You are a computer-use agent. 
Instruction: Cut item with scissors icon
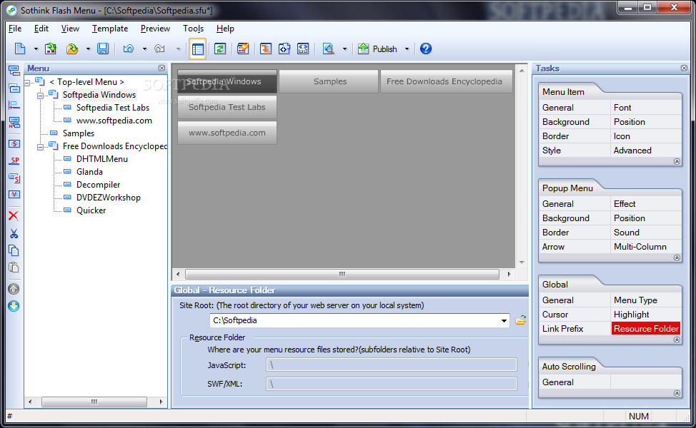coord(14,233)
